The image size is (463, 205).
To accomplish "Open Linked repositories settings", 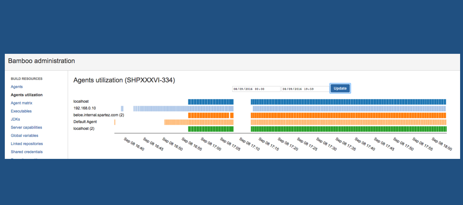I will (27, 143).
